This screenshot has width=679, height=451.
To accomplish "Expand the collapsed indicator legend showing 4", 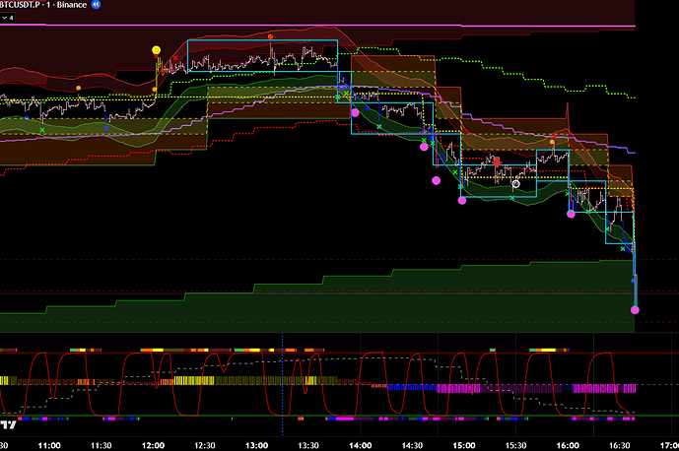I will coord(10,17).
